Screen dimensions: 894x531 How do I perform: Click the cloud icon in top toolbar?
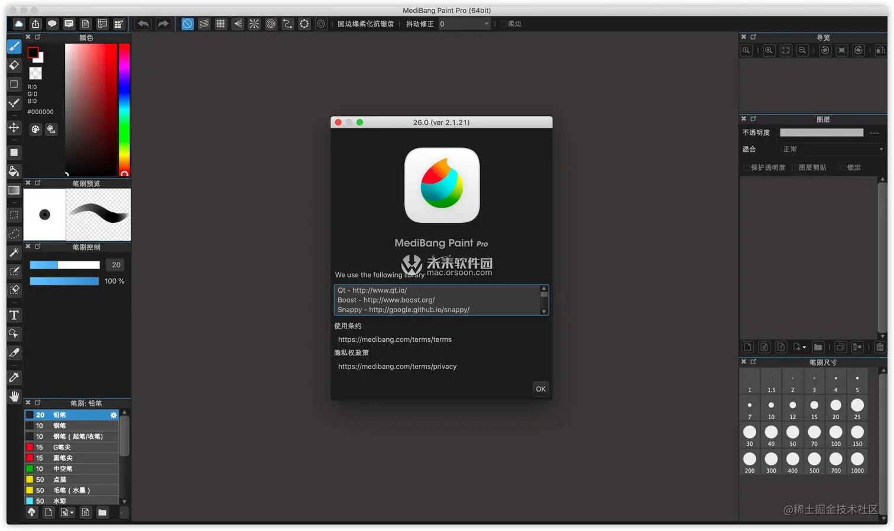pyautogui.click(x=19, y=24)
